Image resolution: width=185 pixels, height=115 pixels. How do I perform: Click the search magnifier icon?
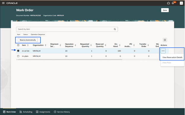tap(115, 29)
